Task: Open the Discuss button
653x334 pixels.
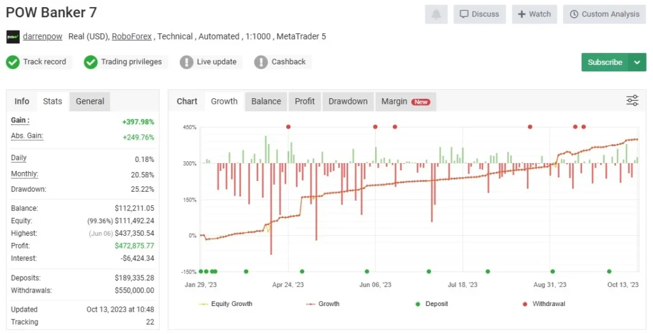Action: click(x=480, y=14)
